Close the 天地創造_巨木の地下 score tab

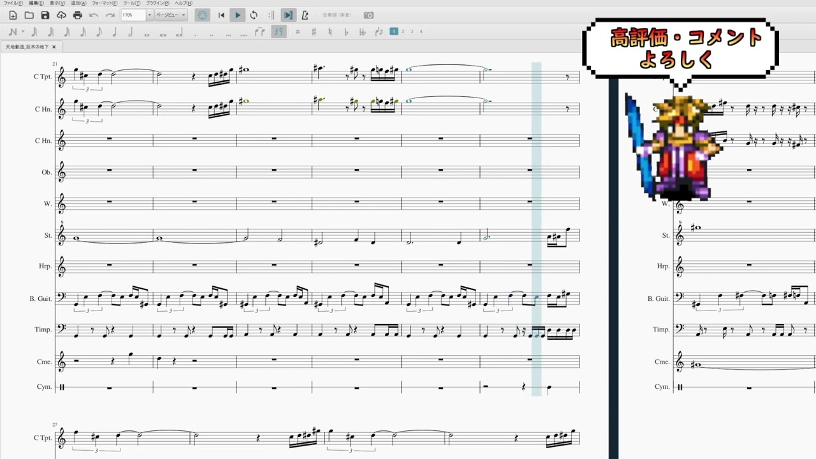(54, 47)
